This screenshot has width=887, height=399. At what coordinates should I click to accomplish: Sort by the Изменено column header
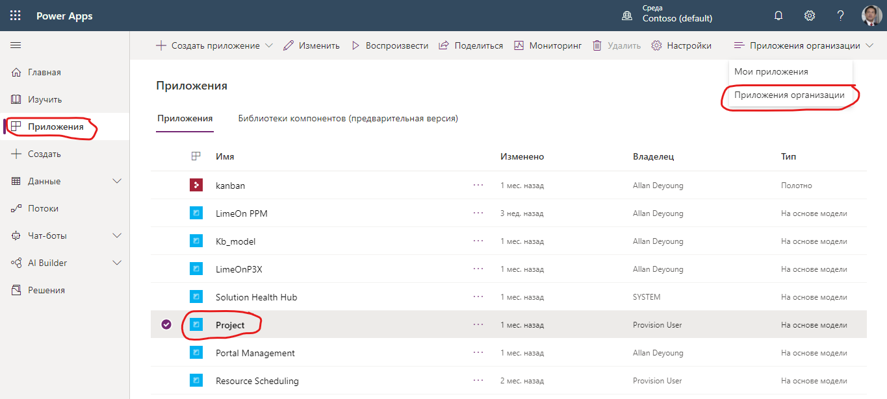pos(522,156)
